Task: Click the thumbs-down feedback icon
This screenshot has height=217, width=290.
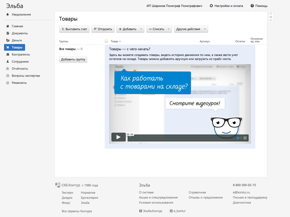Action: (x=271, y=20)
